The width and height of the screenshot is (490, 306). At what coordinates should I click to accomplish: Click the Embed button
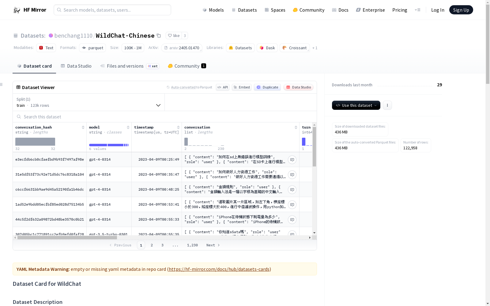242,87
